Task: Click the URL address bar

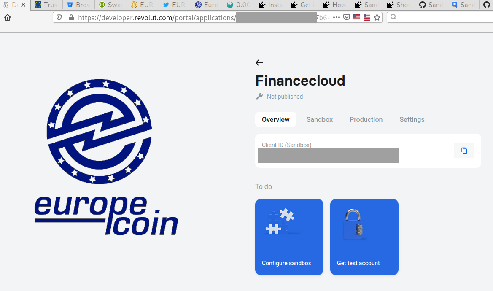Action: [x=201, y=18]
